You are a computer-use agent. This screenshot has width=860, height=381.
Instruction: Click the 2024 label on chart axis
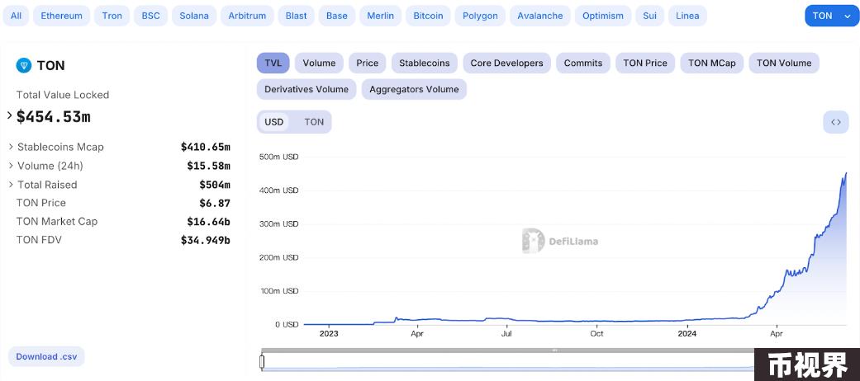tap(687, 333)
